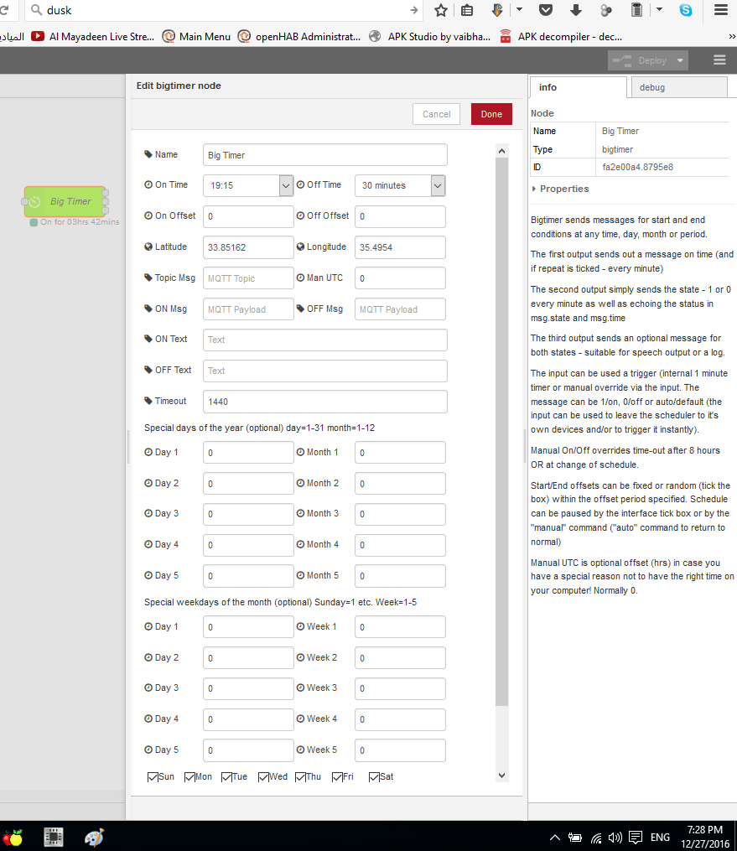Open the Firefox hamburger menu
Screen dimensions: 737x851
pos(720,10)
